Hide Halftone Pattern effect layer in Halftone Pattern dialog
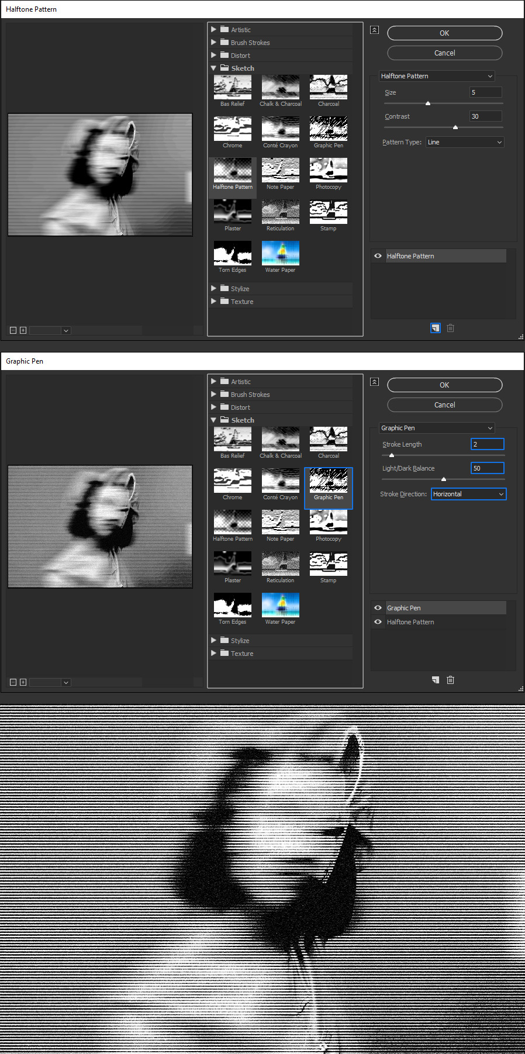 tap(378, 256)
